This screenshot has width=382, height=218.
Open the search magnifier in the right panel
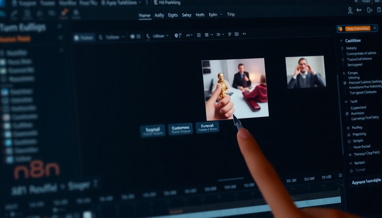click(x=375, y=28)
